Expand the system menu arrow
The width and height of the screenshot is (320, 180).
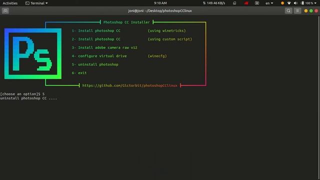315,3
